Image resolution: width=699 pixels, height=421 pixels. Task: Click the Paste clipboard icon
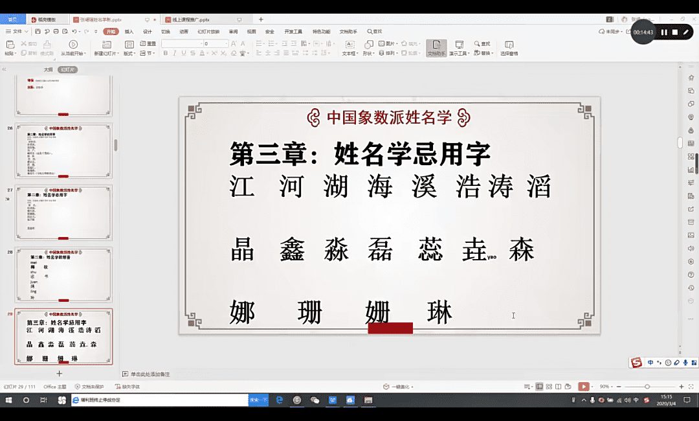[x=10, y=45]
